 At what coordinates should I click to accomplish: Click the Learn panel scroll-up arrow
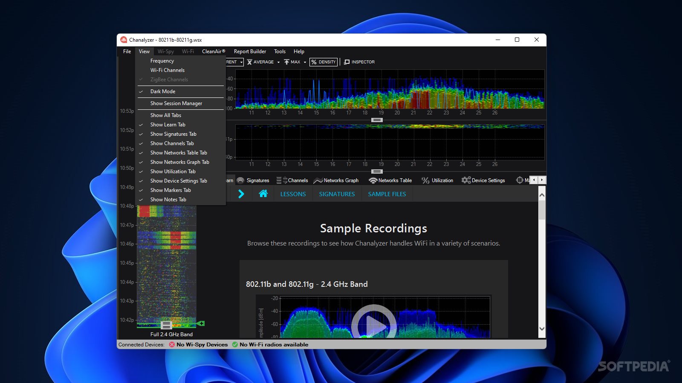click(542, 195)
